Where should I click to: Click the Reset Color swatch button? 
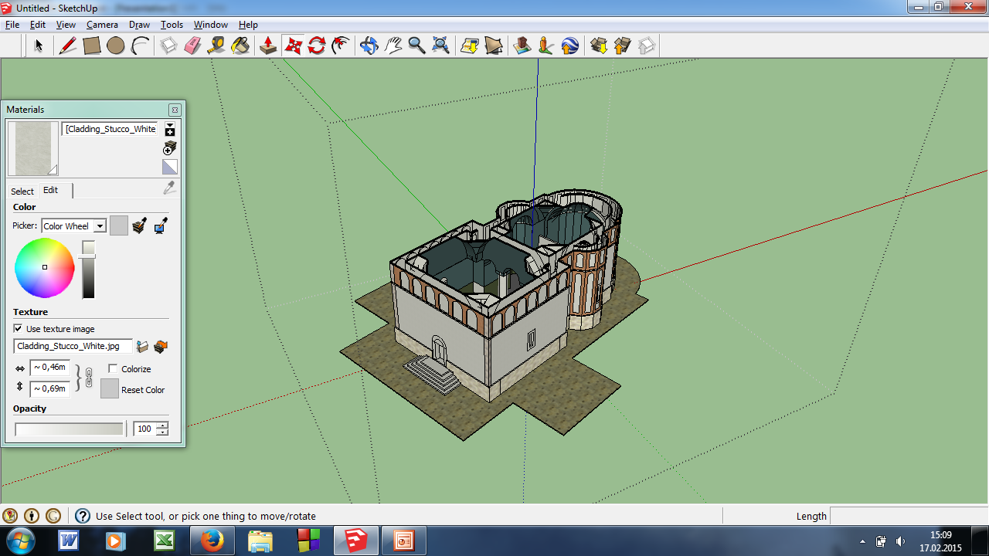click(x=110, y=388)
